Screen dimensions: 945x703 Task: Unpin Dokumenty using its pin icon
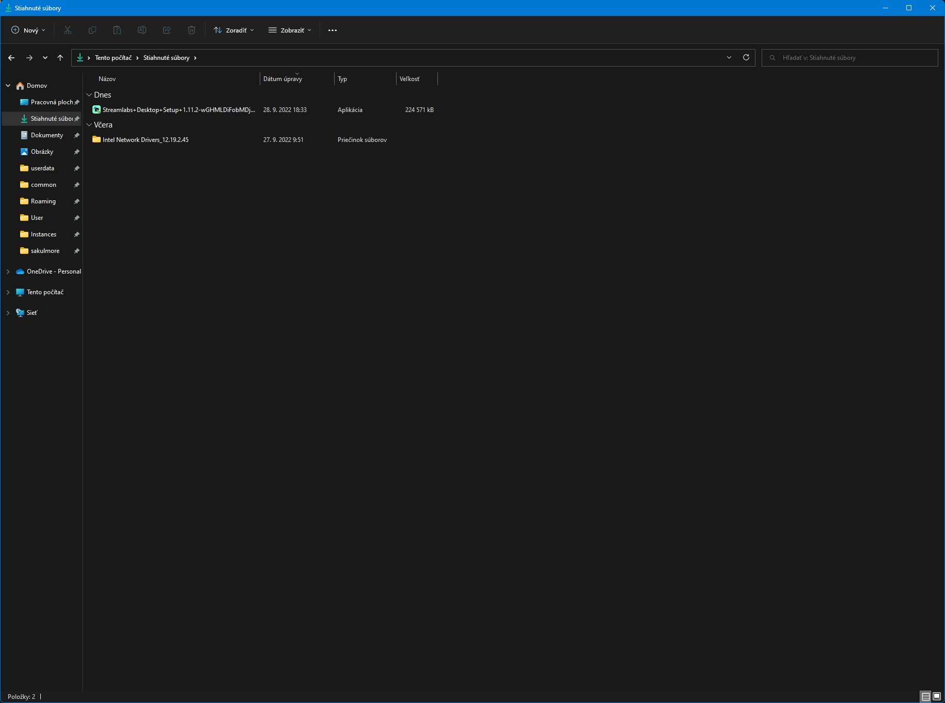pos(76,135)
